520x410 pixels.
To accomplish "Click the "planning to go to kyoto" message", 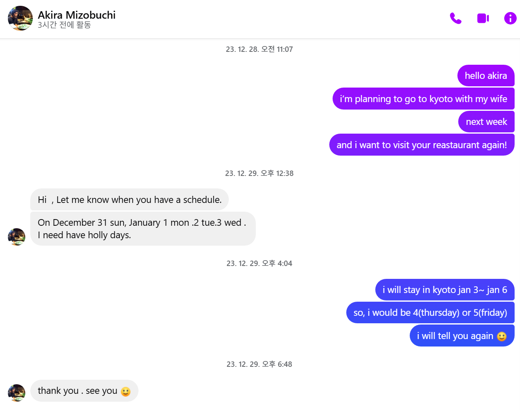I will click(x=423, y=99).
